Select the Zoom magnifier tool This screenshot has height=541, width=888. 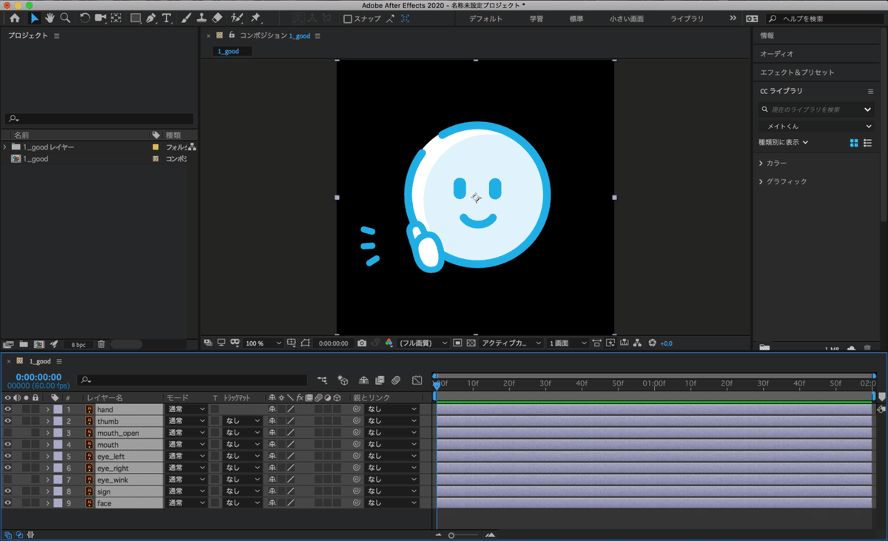(x=66, y=18)
